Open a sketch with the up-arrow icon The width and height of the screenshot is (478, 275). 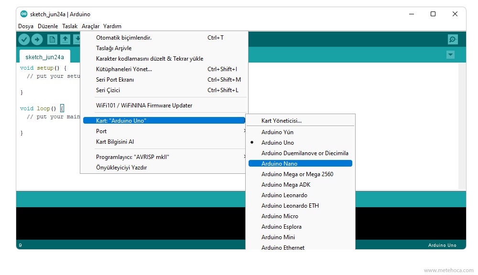pyautogui.click(x=65, y=39)
